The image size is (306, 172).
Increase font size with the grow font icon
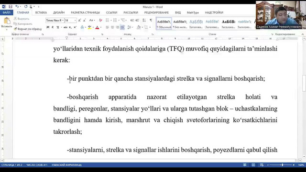click(79, 20)
